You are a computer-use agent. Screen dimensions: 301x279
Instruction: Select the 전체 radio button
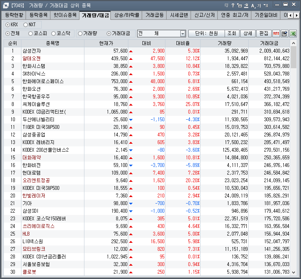[x=8, y=34]
